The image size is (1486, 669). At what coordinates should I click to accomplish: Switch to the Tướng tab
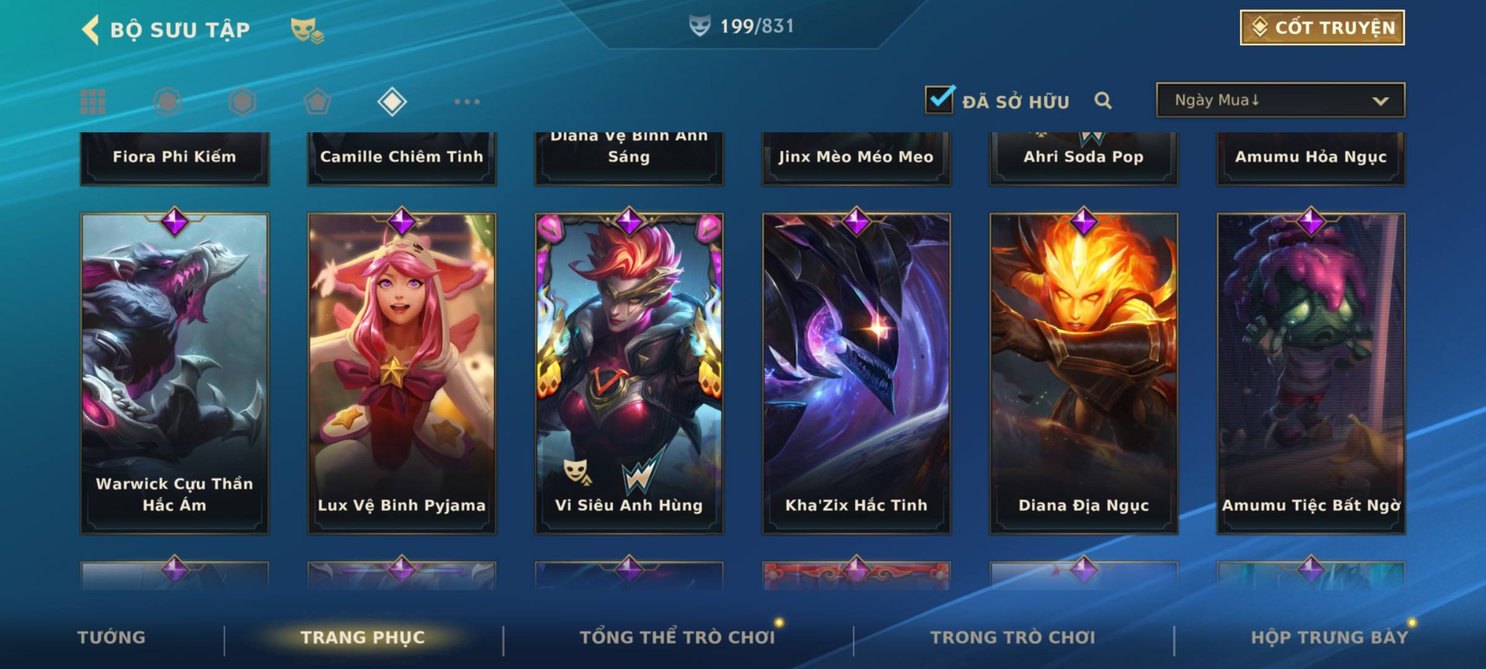click(x=111, y=637)
